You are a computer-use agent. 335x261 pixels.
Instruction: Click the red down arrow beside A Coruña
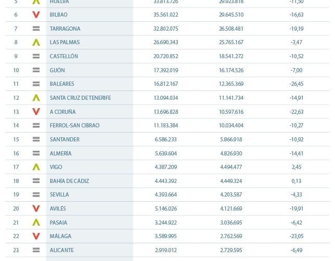point(36,112)
